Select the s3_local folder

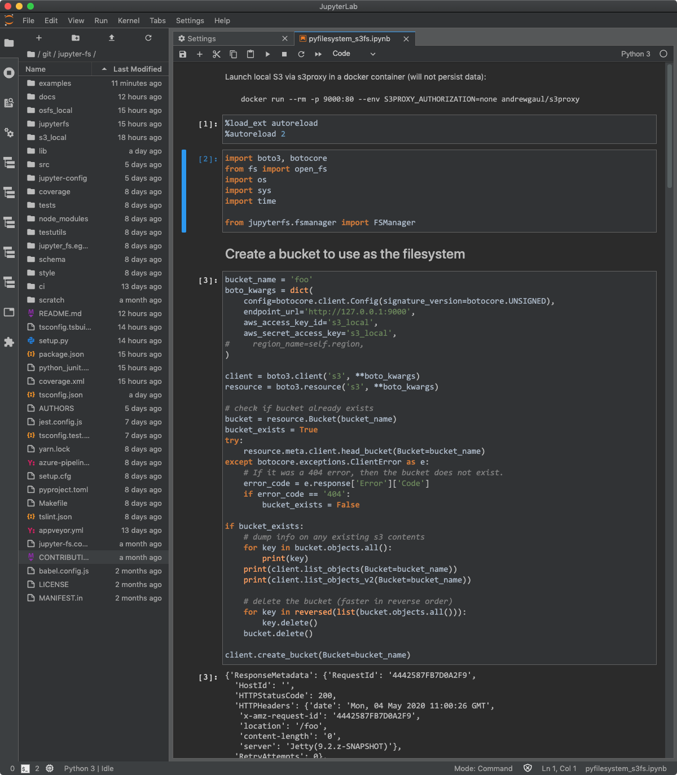pyautogui.click(x=94, y=137)
